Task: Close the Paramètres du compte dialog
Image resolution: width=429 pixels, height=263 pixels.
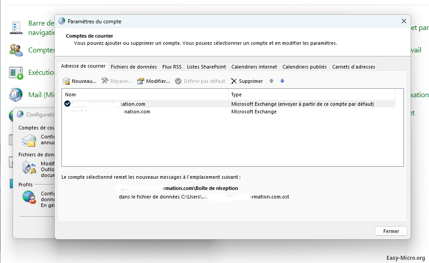Action: (x=403, y=21)
